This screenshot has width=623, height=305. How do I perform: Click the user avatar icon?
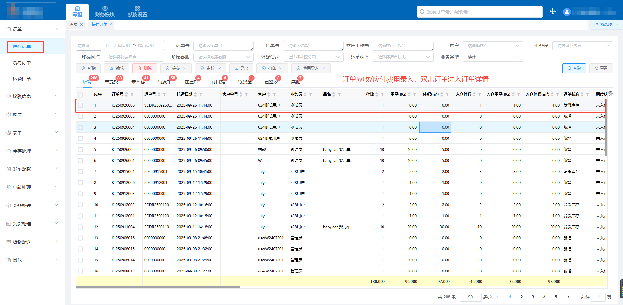point(567,12)
